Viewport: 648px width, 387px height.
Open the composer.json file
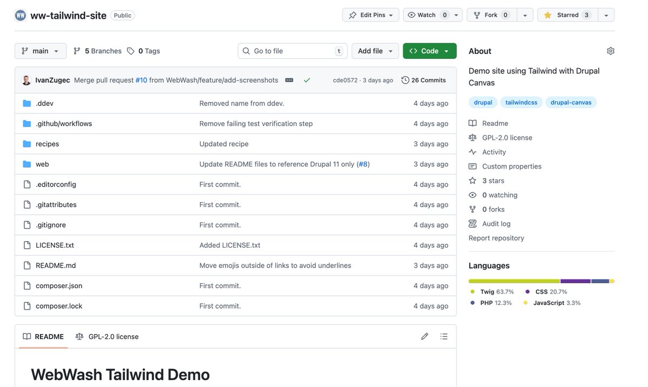click(x=59, y=286)
